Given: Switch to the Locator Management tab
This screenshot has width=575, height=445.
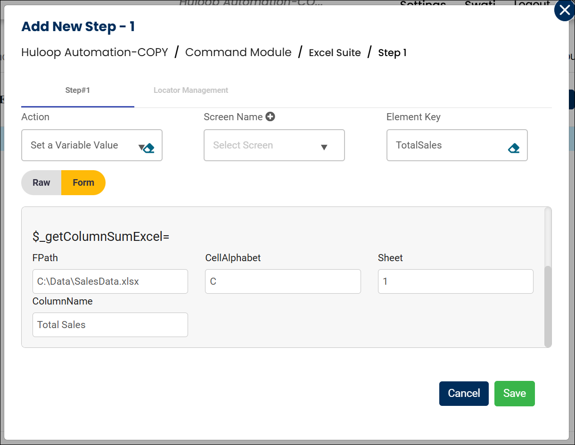Looking at the screenshot, I should tap(191, 90).
